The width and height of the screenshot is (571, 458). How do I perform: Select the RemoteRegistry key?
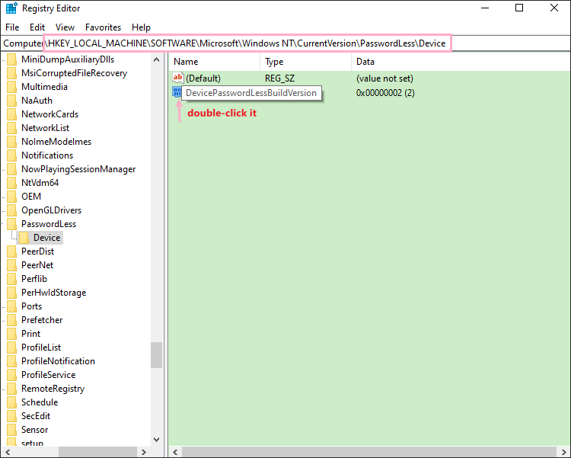(53, 389)
